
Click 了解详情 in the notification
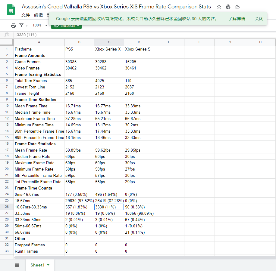tap(237, 19)
